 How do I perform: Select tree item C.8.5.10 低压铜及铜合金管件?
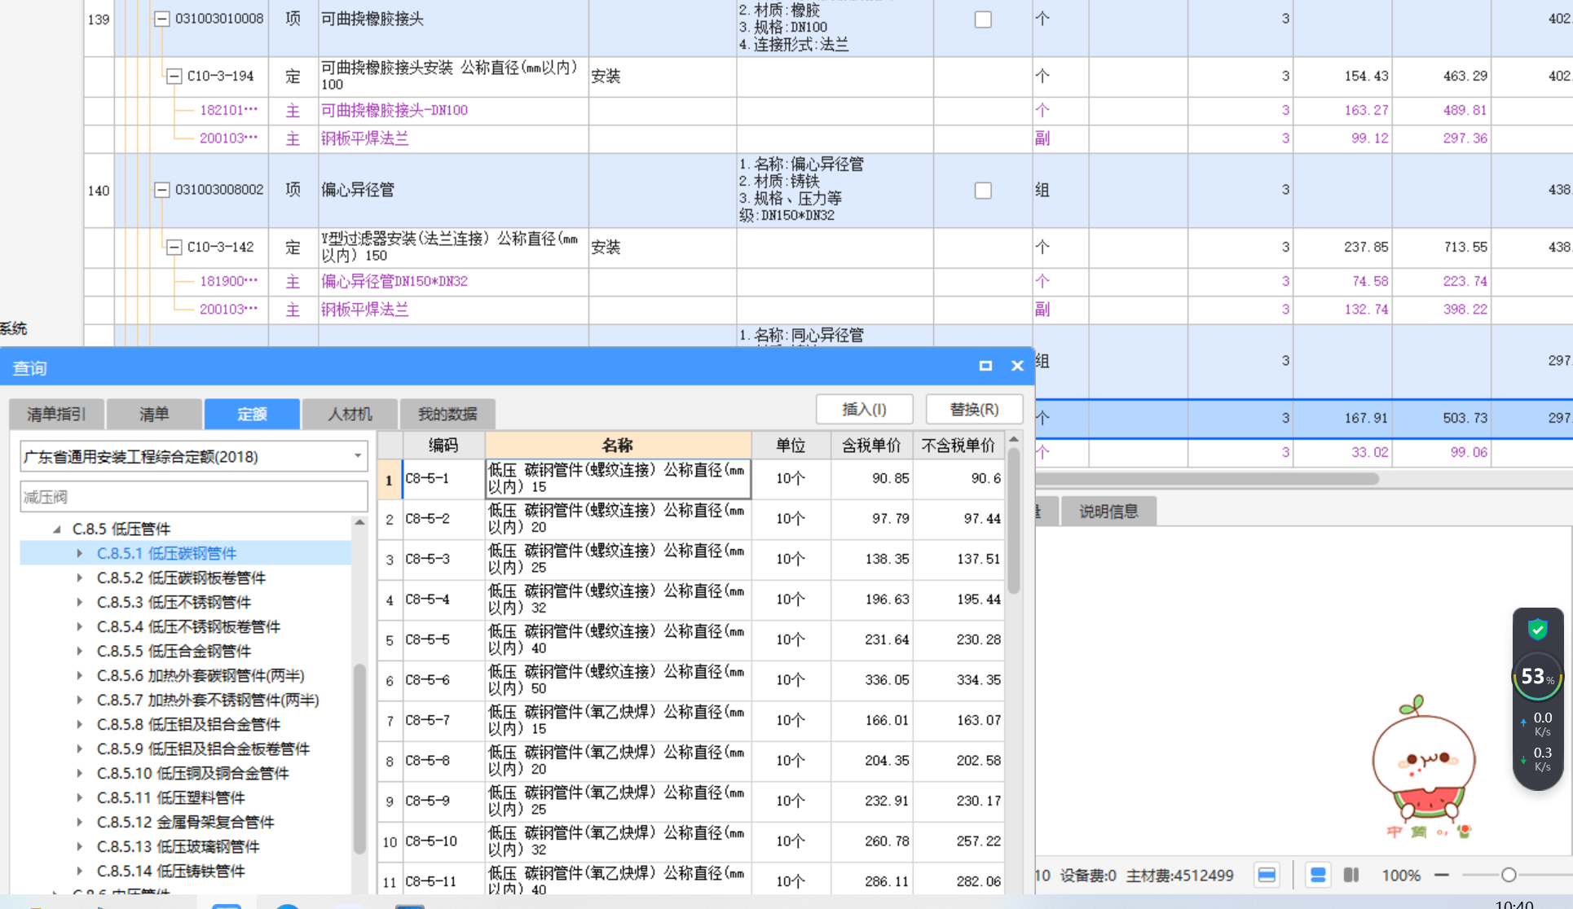(192, 773)
